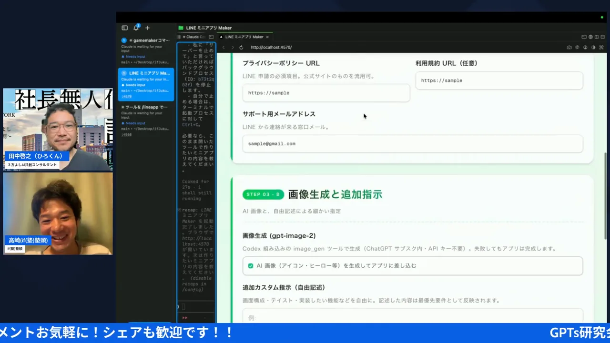The height and width of the screenshot is (343, 610).
Task: Uncheck the AI 画像 generation checkbox
Action: [251, 266]
